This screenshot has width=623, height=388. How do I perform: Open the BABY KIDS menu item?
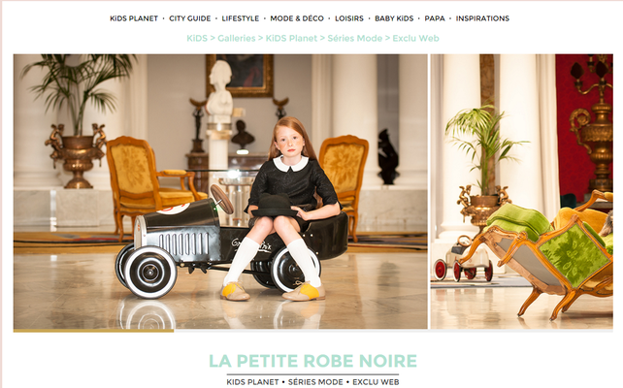tap(394, 18)
